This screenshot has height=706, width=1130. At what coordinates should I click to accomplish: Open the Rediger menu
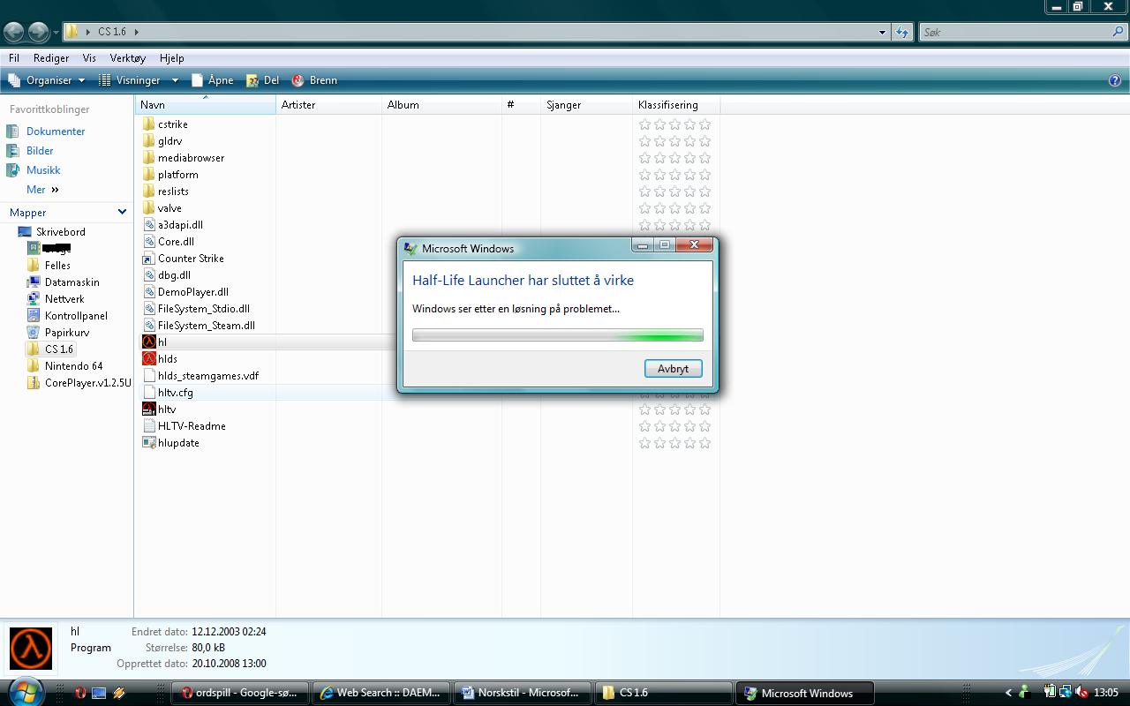coord(51,57)
